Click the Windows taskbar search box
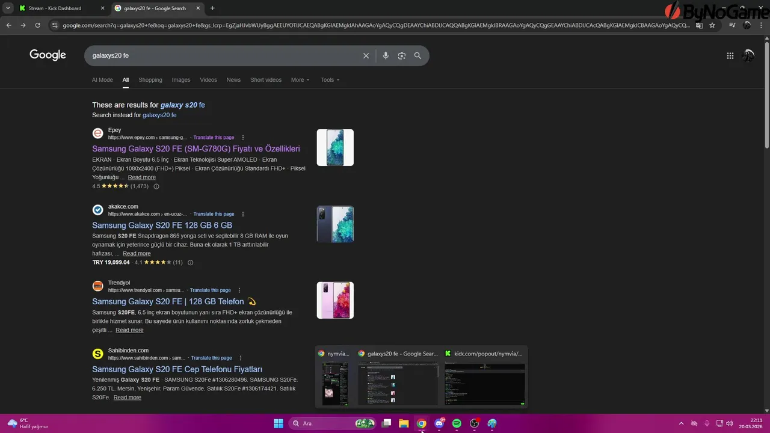 (333, 423)
